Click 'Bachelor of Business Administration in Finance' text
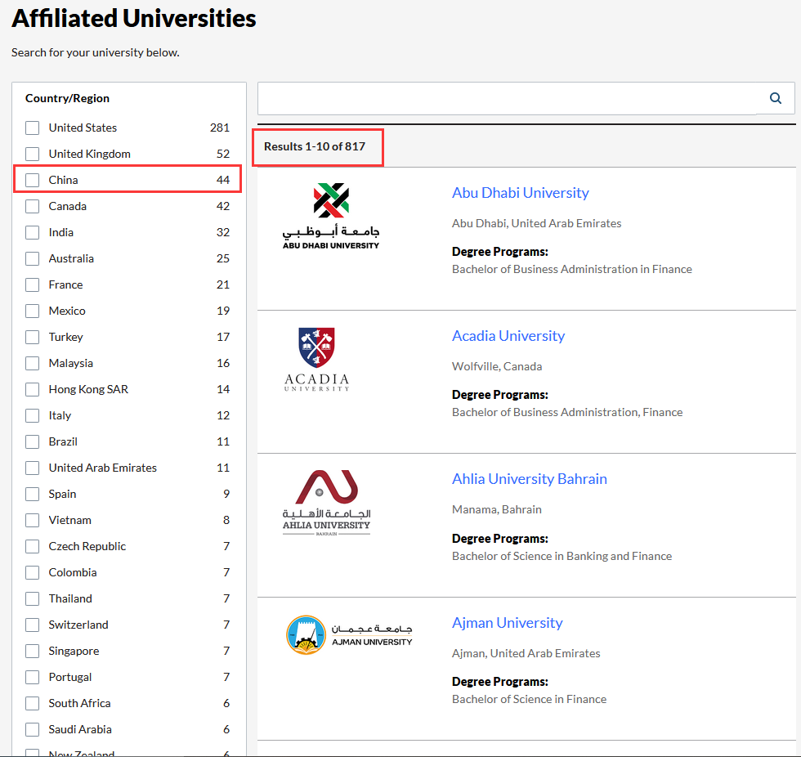The width and height of the screenshot is (801, 757). 571,269
